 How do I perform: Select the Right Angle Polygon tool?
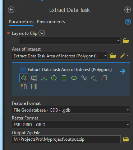click(x=44, y=79)
